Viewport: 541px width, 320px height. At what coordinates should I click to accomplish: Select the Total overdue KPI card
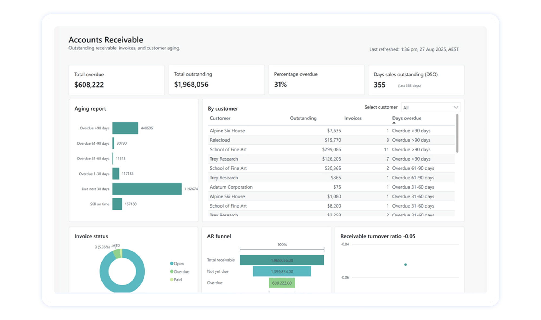click(117, 79)
